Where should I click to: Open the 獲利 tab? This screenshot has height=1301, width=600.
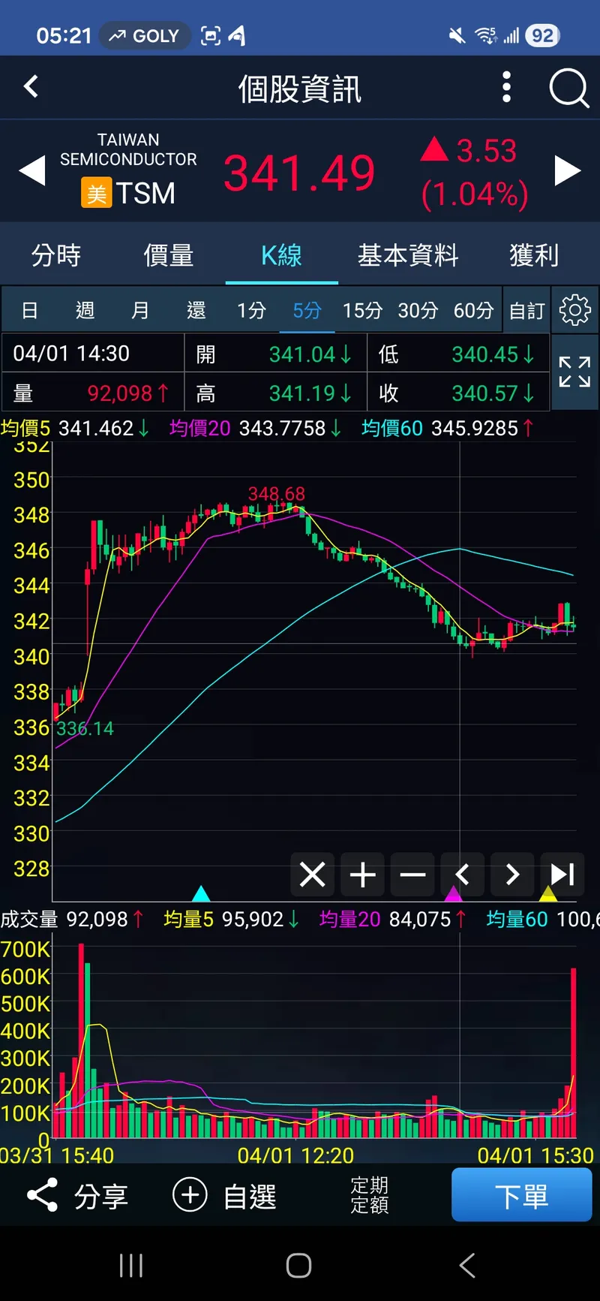[534, 255]
